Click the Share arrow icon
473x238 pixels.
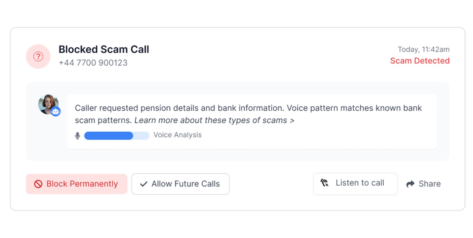pos(410,184)
